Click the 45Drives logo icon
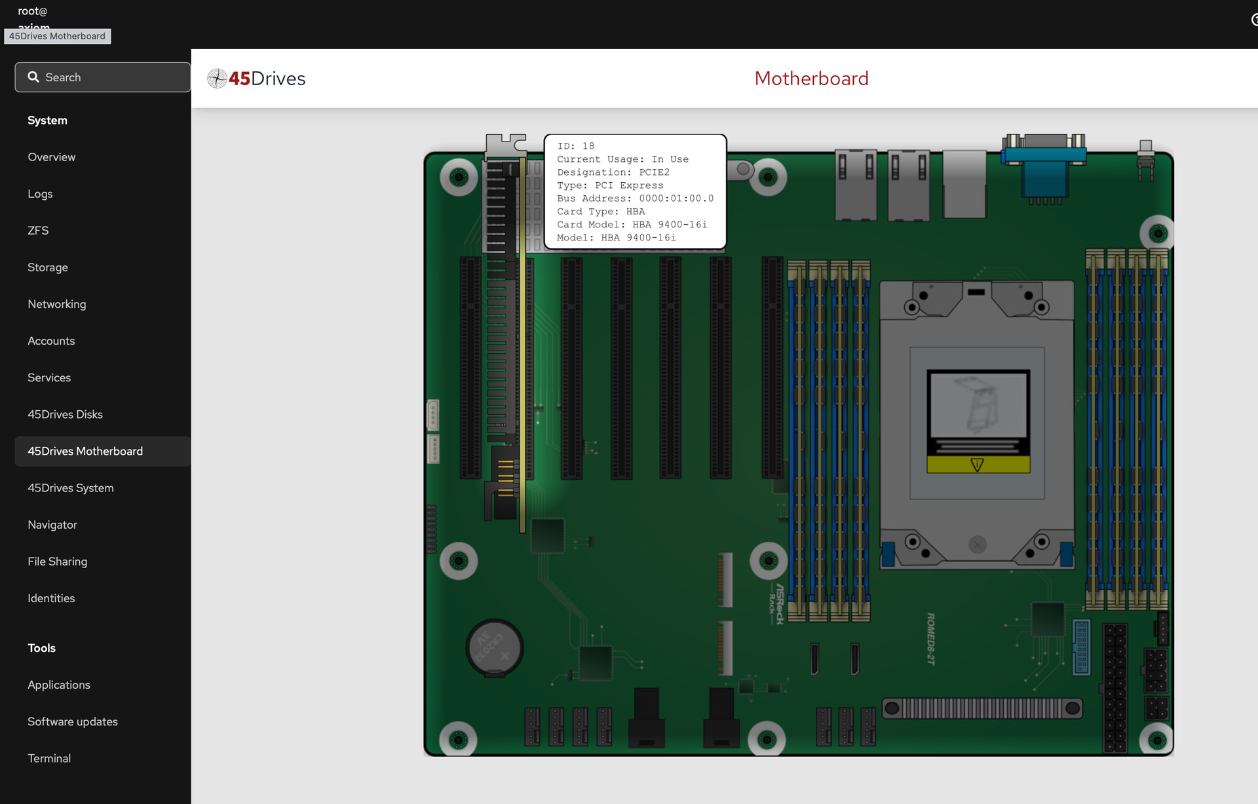Image resolution: width=1258 pixels, height=804 pixels. coord(217,79)
